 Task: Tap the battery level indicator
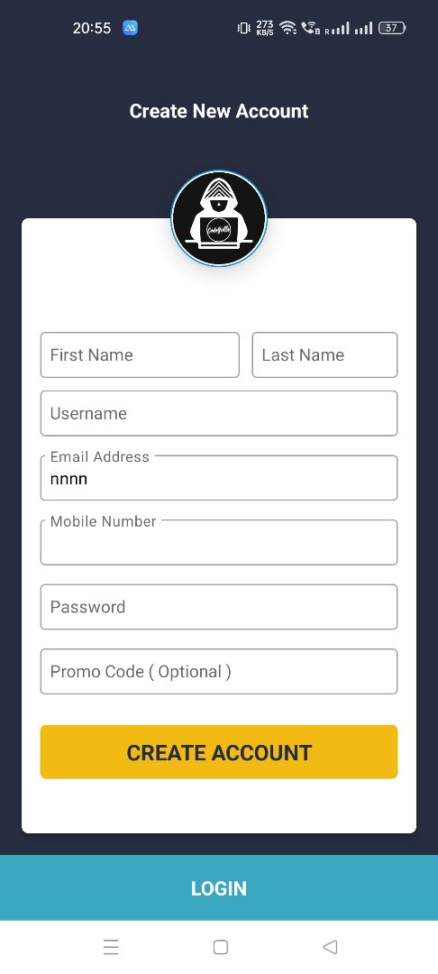[x=392, y=28]
